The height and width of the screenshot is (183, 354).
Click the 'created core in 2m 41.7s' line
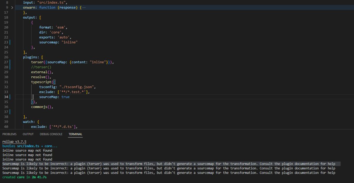pos(24,177)
